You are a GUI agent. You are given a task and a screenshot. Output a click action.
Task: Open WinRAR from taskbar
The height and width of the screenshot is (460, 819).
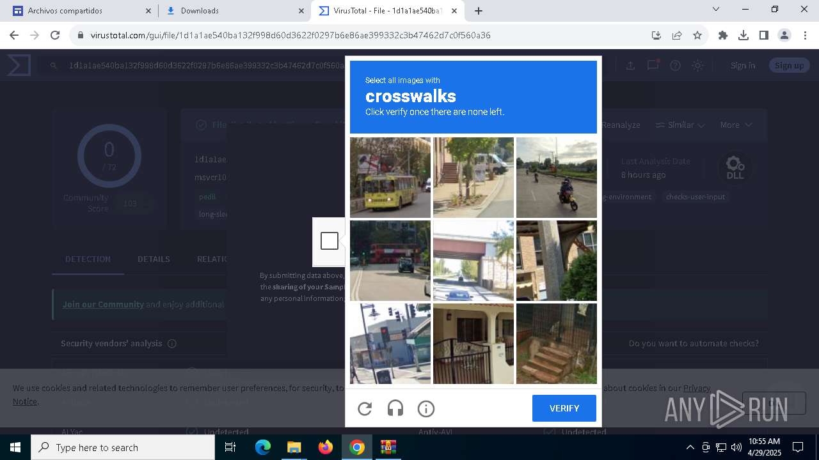(388, 447)
